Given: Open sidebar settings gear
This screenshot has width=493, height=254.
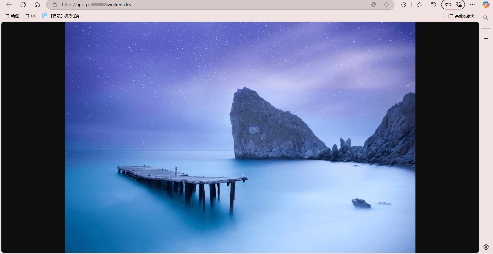Looking at the screenshot, I should [486, 247].
